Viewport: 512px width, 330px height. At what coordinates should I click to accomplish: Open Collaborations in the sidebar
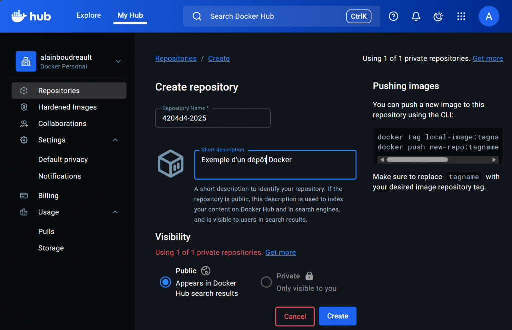tap(62, 124)
